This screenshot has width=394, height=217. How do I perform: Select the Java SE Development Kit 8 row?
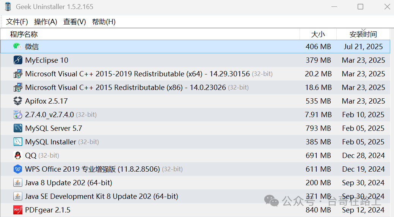101,196
